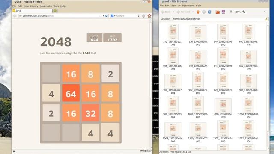
Task: Reload the current folder in File Browser
Action: (210, 12)
